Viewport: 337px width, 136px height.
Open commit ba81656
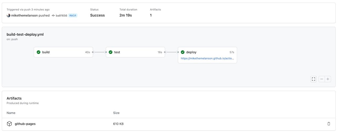coord(61,16)
